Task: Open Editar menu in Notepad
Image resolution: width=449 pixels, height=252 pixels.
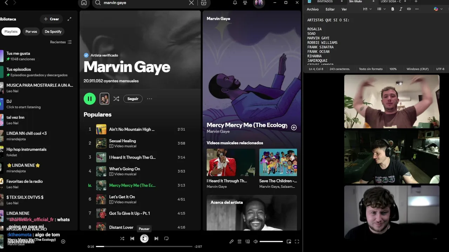Action: (330, 9)
